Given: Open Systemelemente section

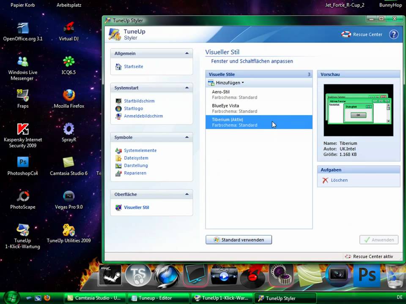Looking at the screenshot, I should pos(140,150).
